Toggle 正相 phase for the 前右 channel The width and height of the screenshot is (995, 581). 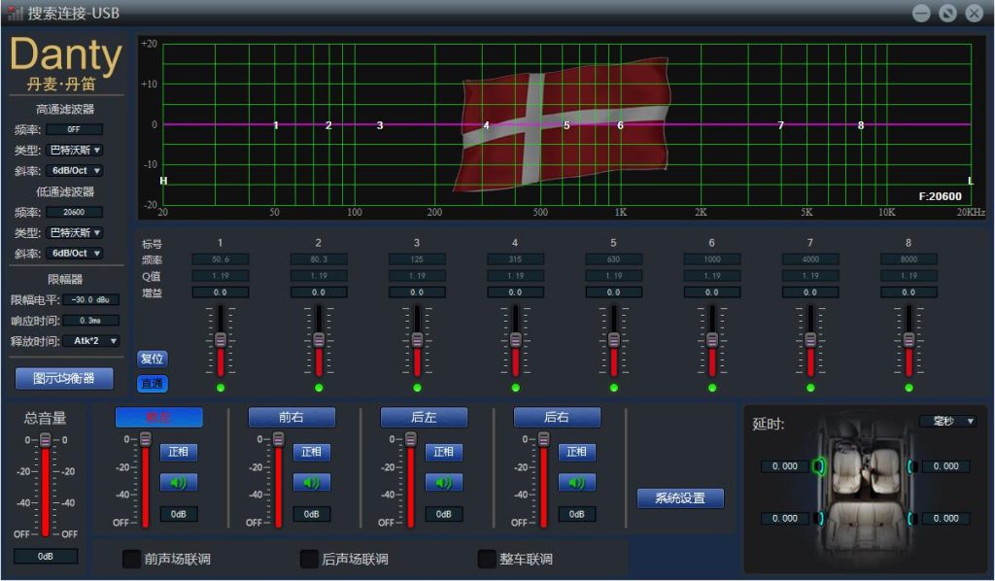coord(311,452)
